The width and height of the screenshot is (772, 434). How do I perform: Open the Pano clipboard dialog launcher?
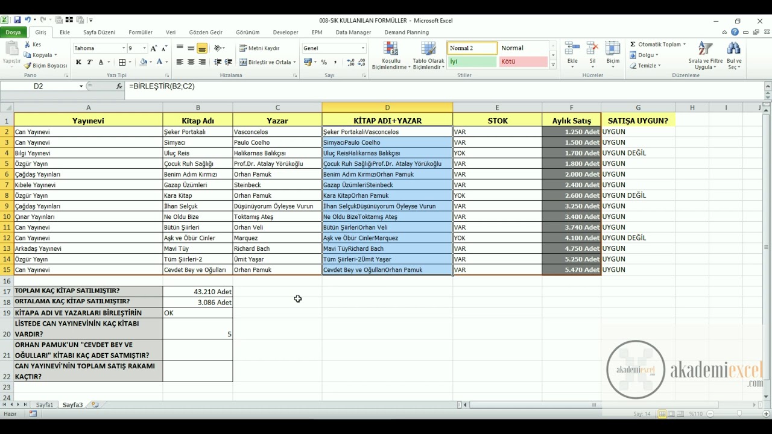point(66,76)
